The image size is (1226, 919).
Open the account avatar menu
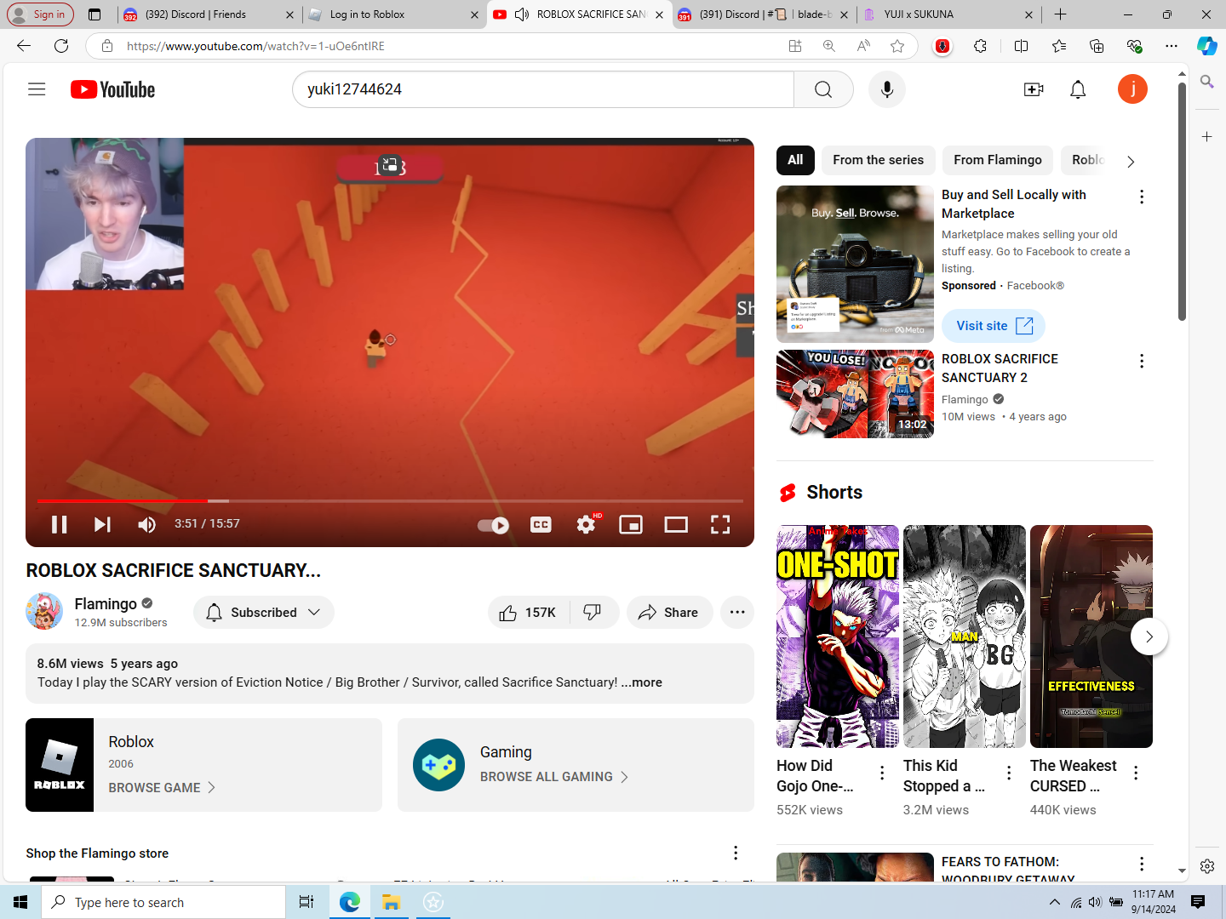click(x=1132, y=89)
